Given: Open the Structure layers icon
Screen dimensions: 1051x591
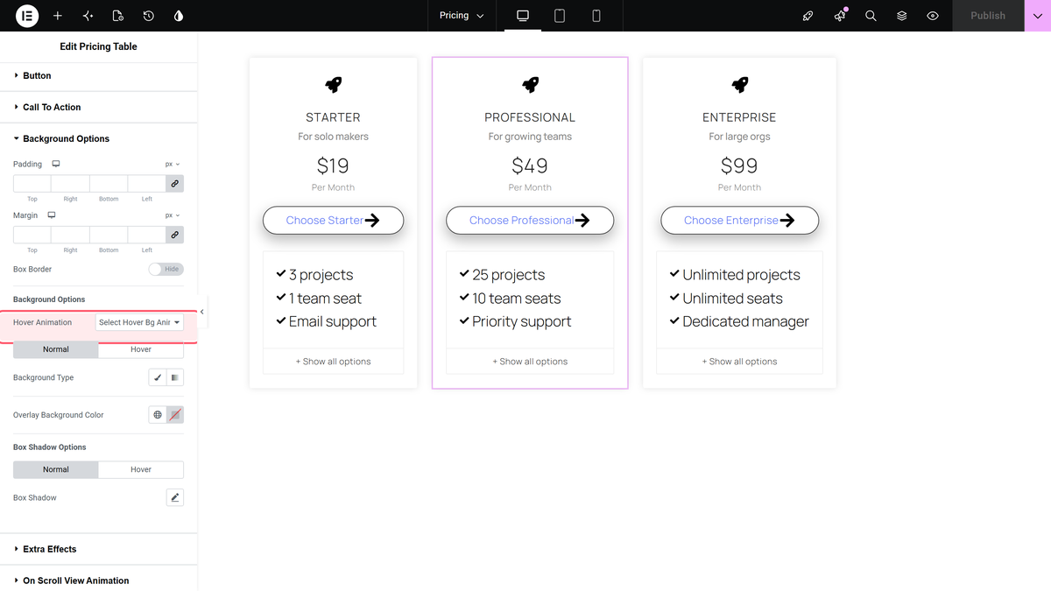Looking at the screenshot, I should pyautogui.click(x=902, y=16).
